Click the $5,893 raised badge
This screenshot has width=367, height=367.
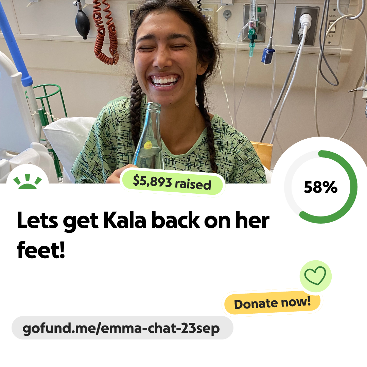coord(172,182)
